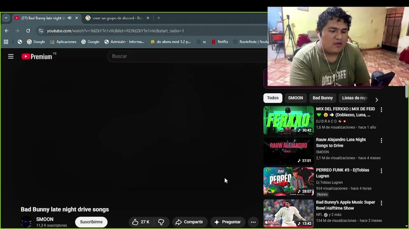Screen dimensions: 409x229
Task: Go to YouTube Premium home logo
Action: coord(37,57)
